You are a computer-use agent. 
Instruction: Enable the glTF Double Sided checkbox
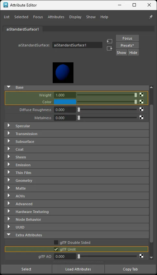pyautogui.click(x=56, y=243)
